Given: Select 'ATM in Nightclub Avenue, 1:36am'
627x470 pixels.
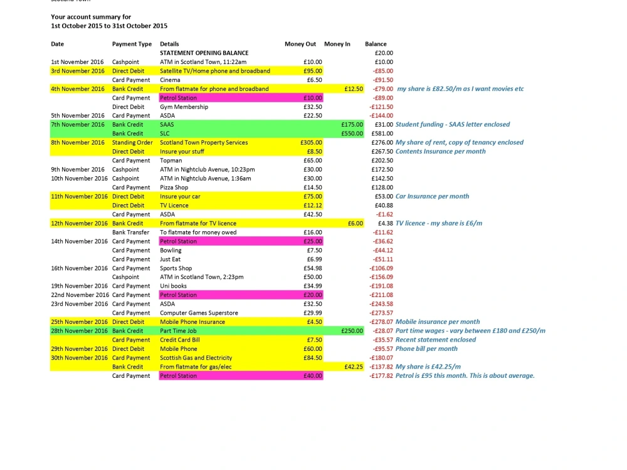Looking at the screenshot, I should point(205,178).
